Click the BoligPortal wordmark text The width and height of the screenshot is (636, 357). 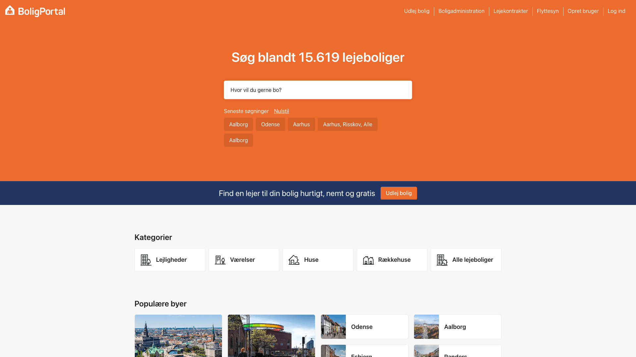41,12
